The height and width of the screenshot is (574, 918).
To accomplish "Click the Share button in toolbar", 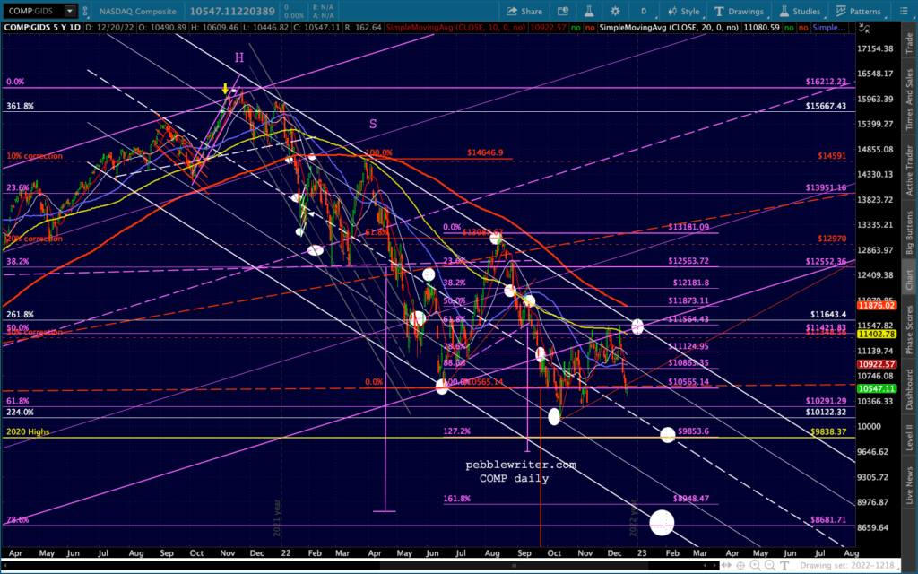I will 524,11.
